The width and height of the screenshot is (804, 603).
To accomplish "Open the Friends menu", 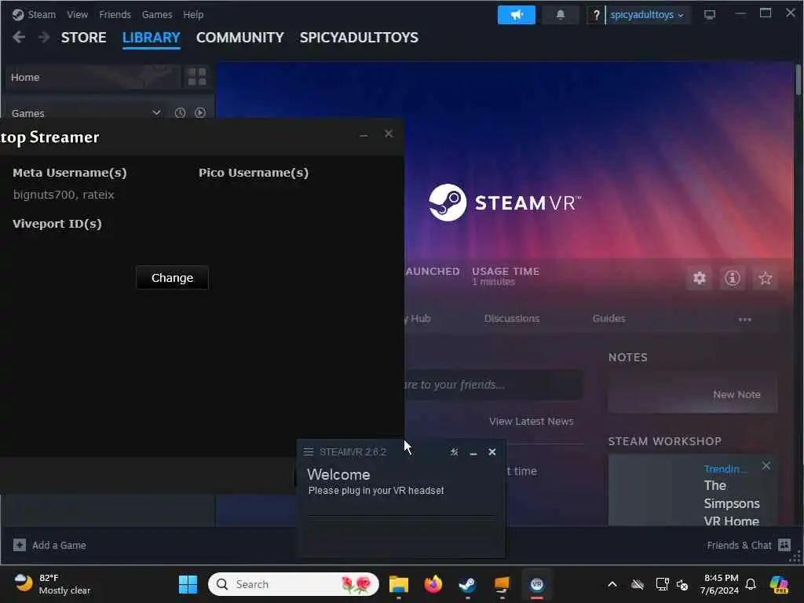I will point(115,15).
